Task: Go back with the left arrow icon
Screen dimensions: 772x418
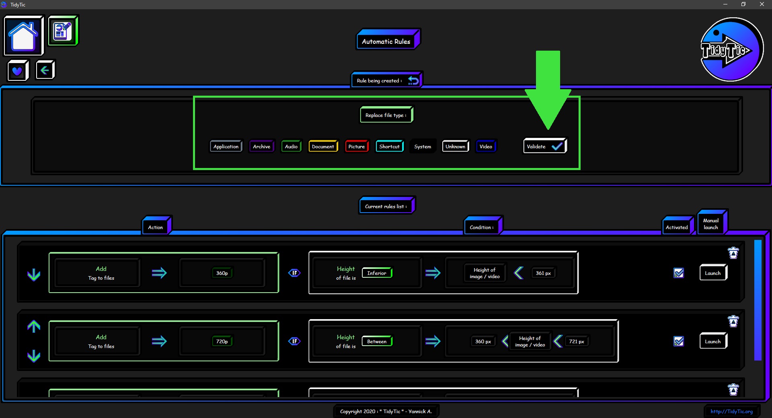Action: pyautogui.click(x=45, y=70)
